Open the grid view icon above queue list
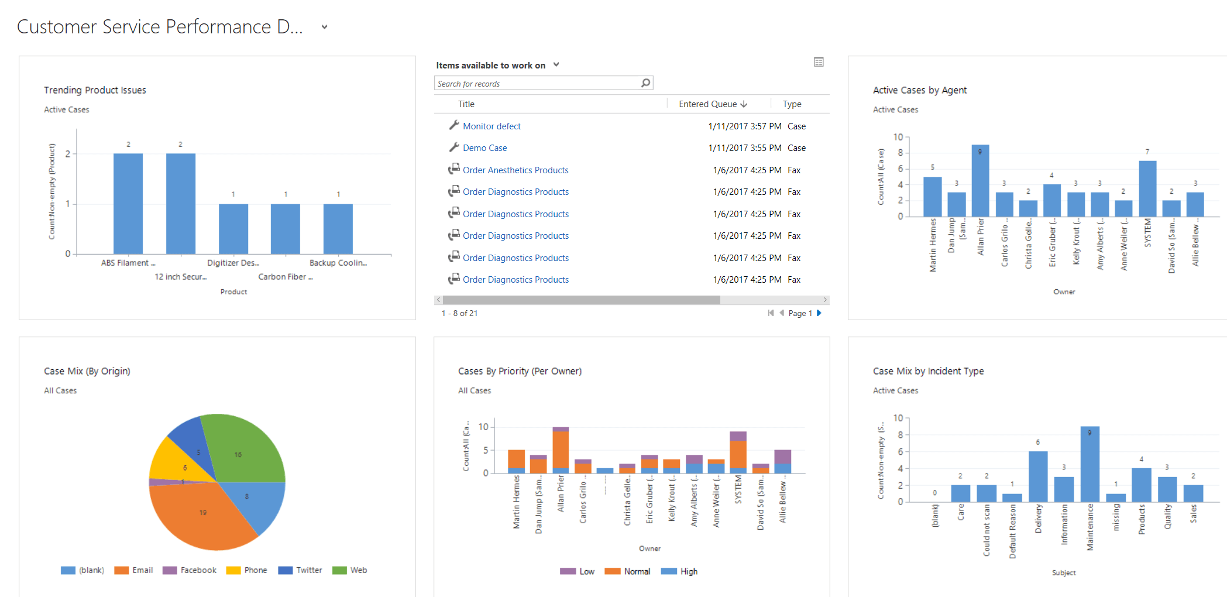Viewport: 1227px width, 597px height. click(819, 62)
